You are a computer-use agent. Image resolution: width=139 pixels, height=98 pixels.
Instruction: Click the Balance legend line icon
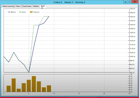click(9, 12)
